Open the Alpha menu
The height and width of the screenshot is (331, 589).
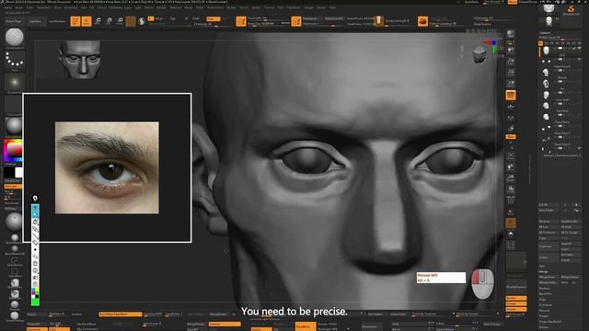(x=8, y=7)
